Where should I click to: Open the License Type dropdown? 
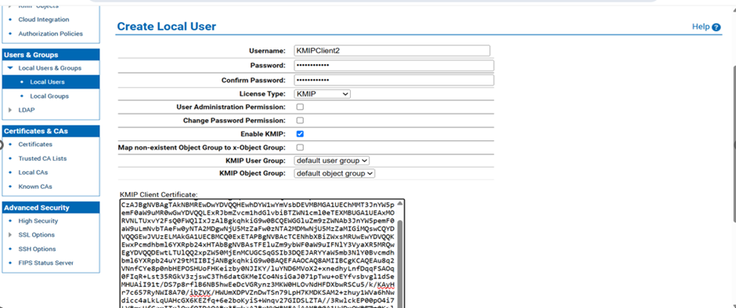tap(322, 94)
